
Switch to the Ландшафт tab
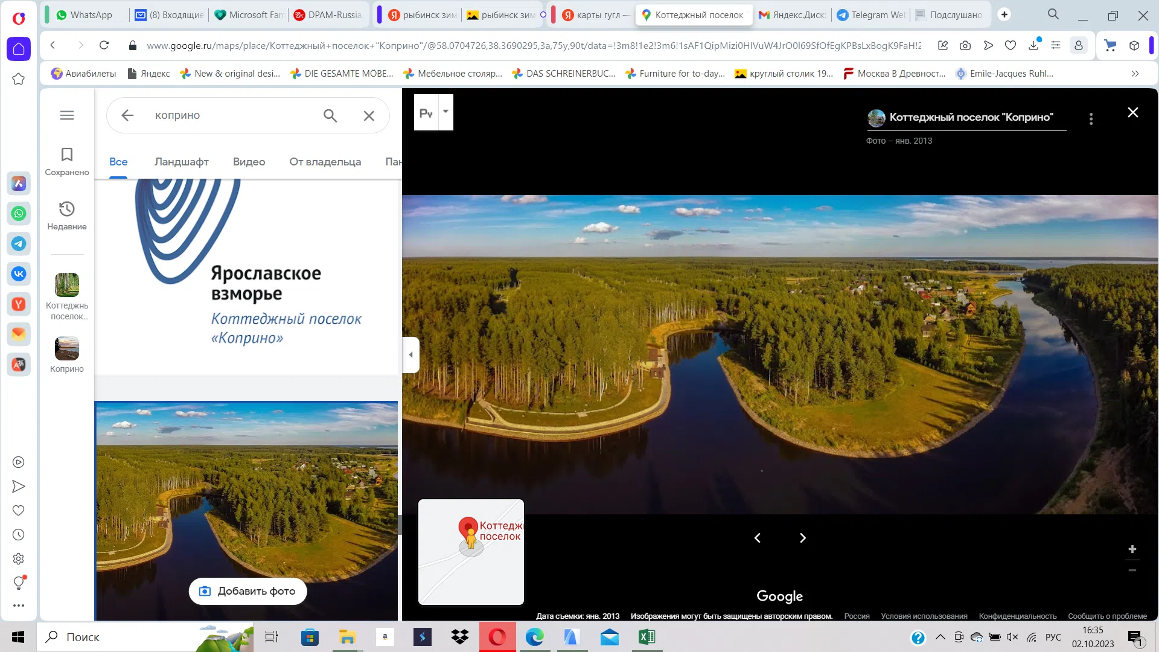pos(182,162)
